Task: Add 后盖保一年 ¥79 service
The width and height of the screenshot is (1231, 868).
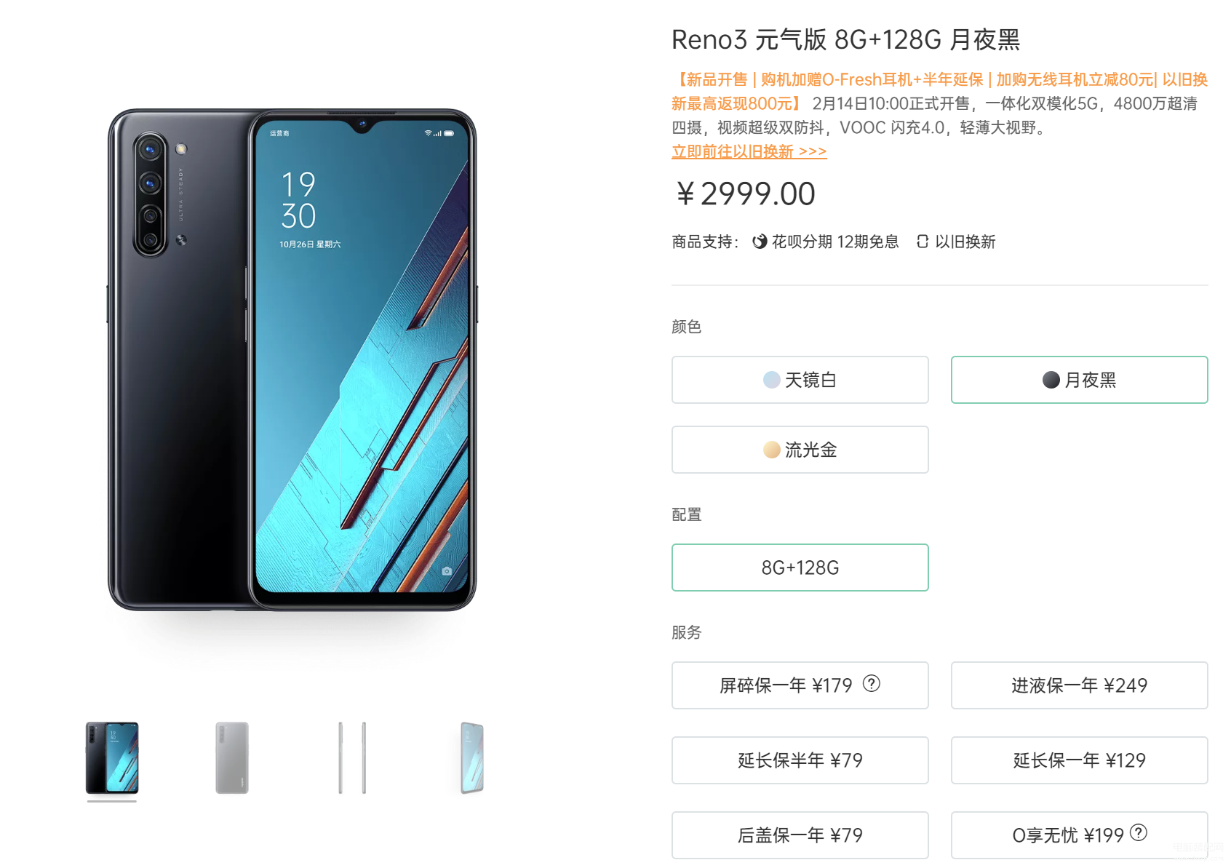Action: point(800,835)
